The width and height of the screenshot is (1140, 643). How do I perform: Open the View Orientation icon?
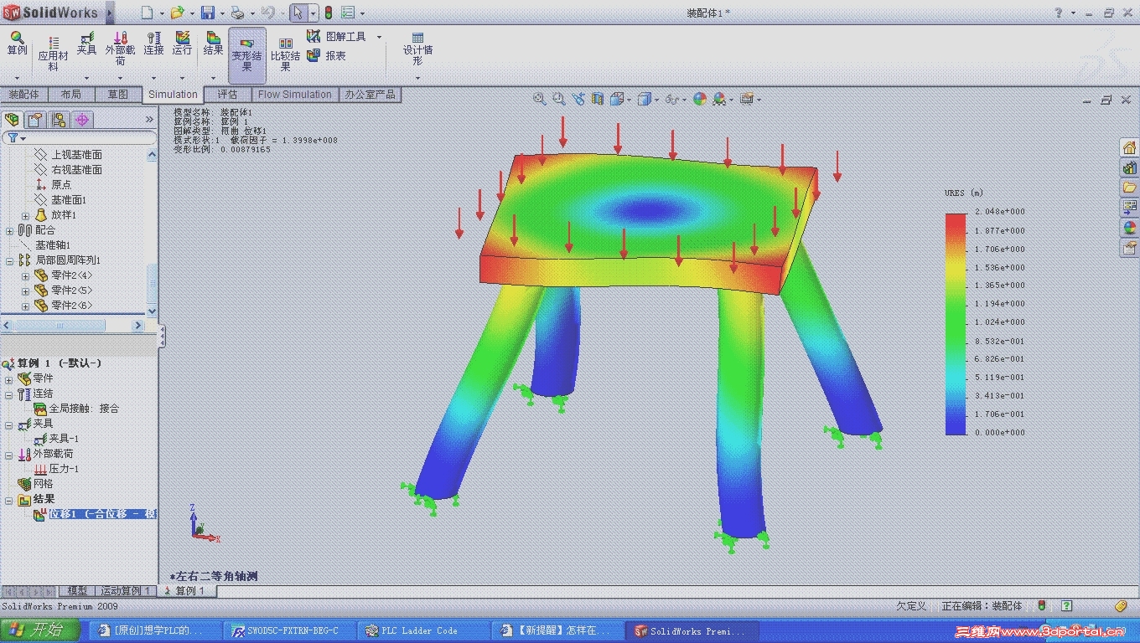point(617,99)
